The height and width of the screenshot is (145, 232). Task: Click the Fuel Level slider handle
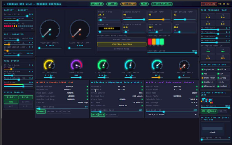click(23, 86)
